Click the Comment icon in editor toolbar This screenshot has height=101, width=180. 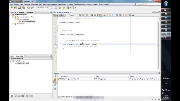pos(130,15)
